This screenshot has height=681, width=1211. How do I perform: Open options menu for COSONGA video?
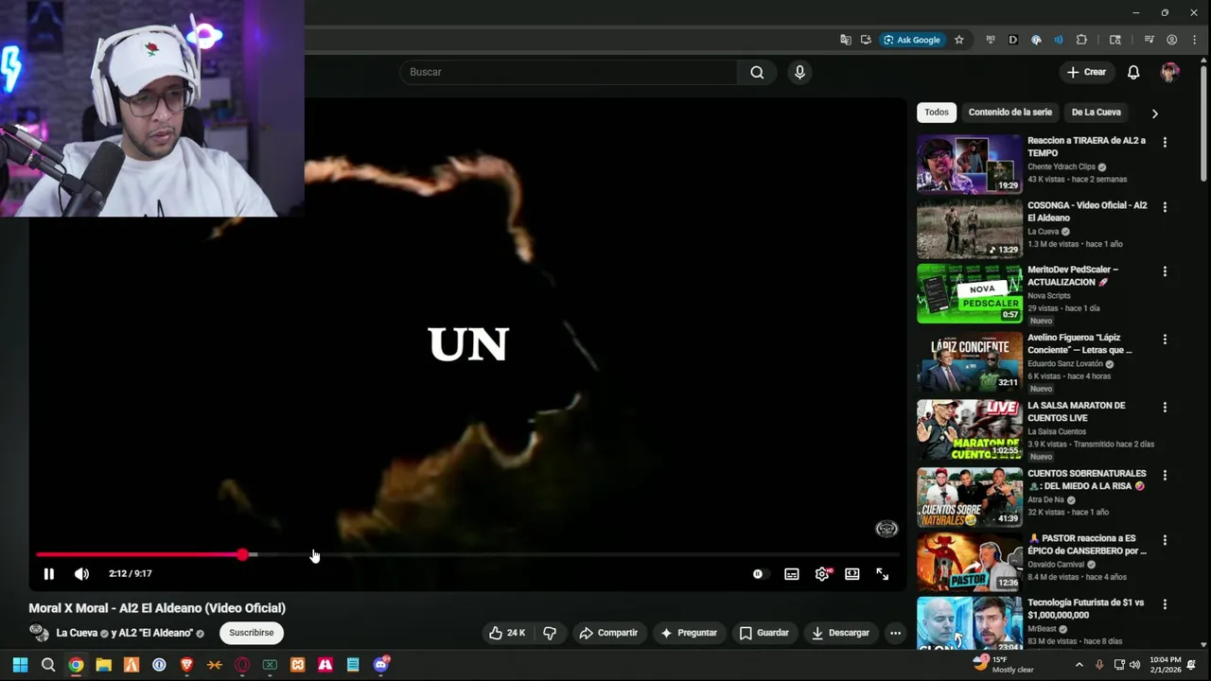click(1165, 206)
